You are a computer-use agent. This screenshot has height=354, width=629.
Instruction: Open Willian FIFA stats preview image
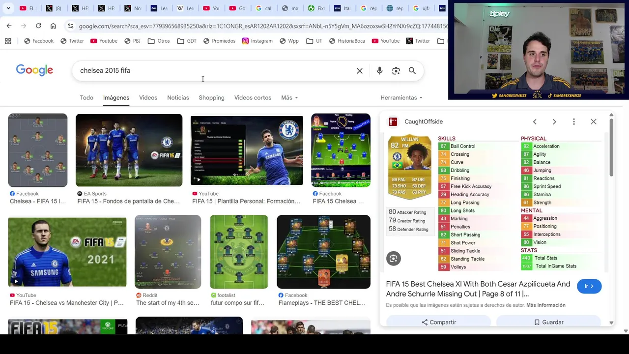494,202
